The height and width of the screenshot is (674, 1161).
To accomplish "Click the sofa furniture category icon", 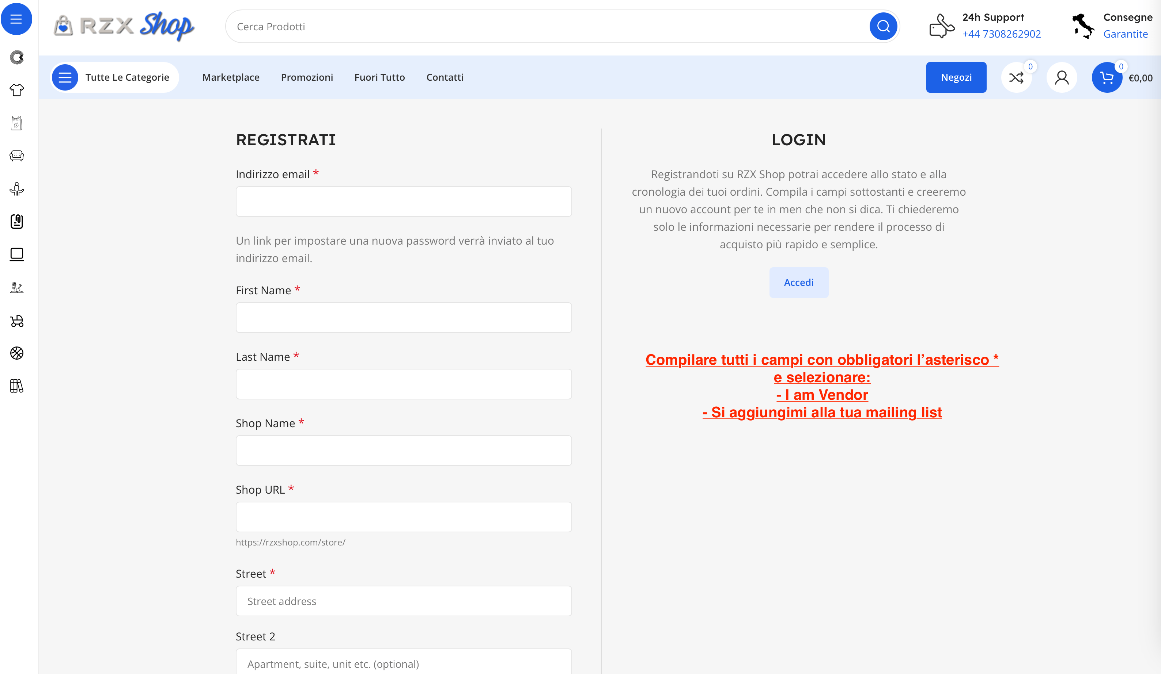I will point(16,156).
